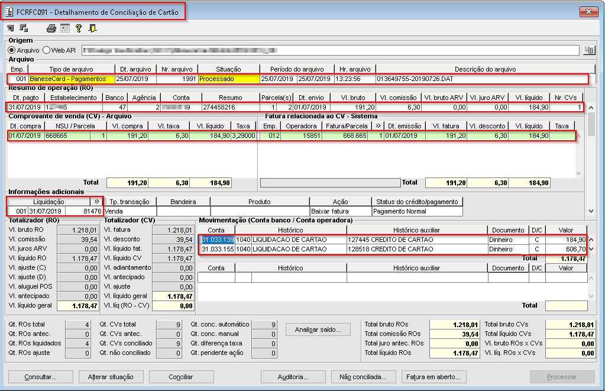The image size is (605, 391).
Task: Click the origin file path field
Action: 330,50
